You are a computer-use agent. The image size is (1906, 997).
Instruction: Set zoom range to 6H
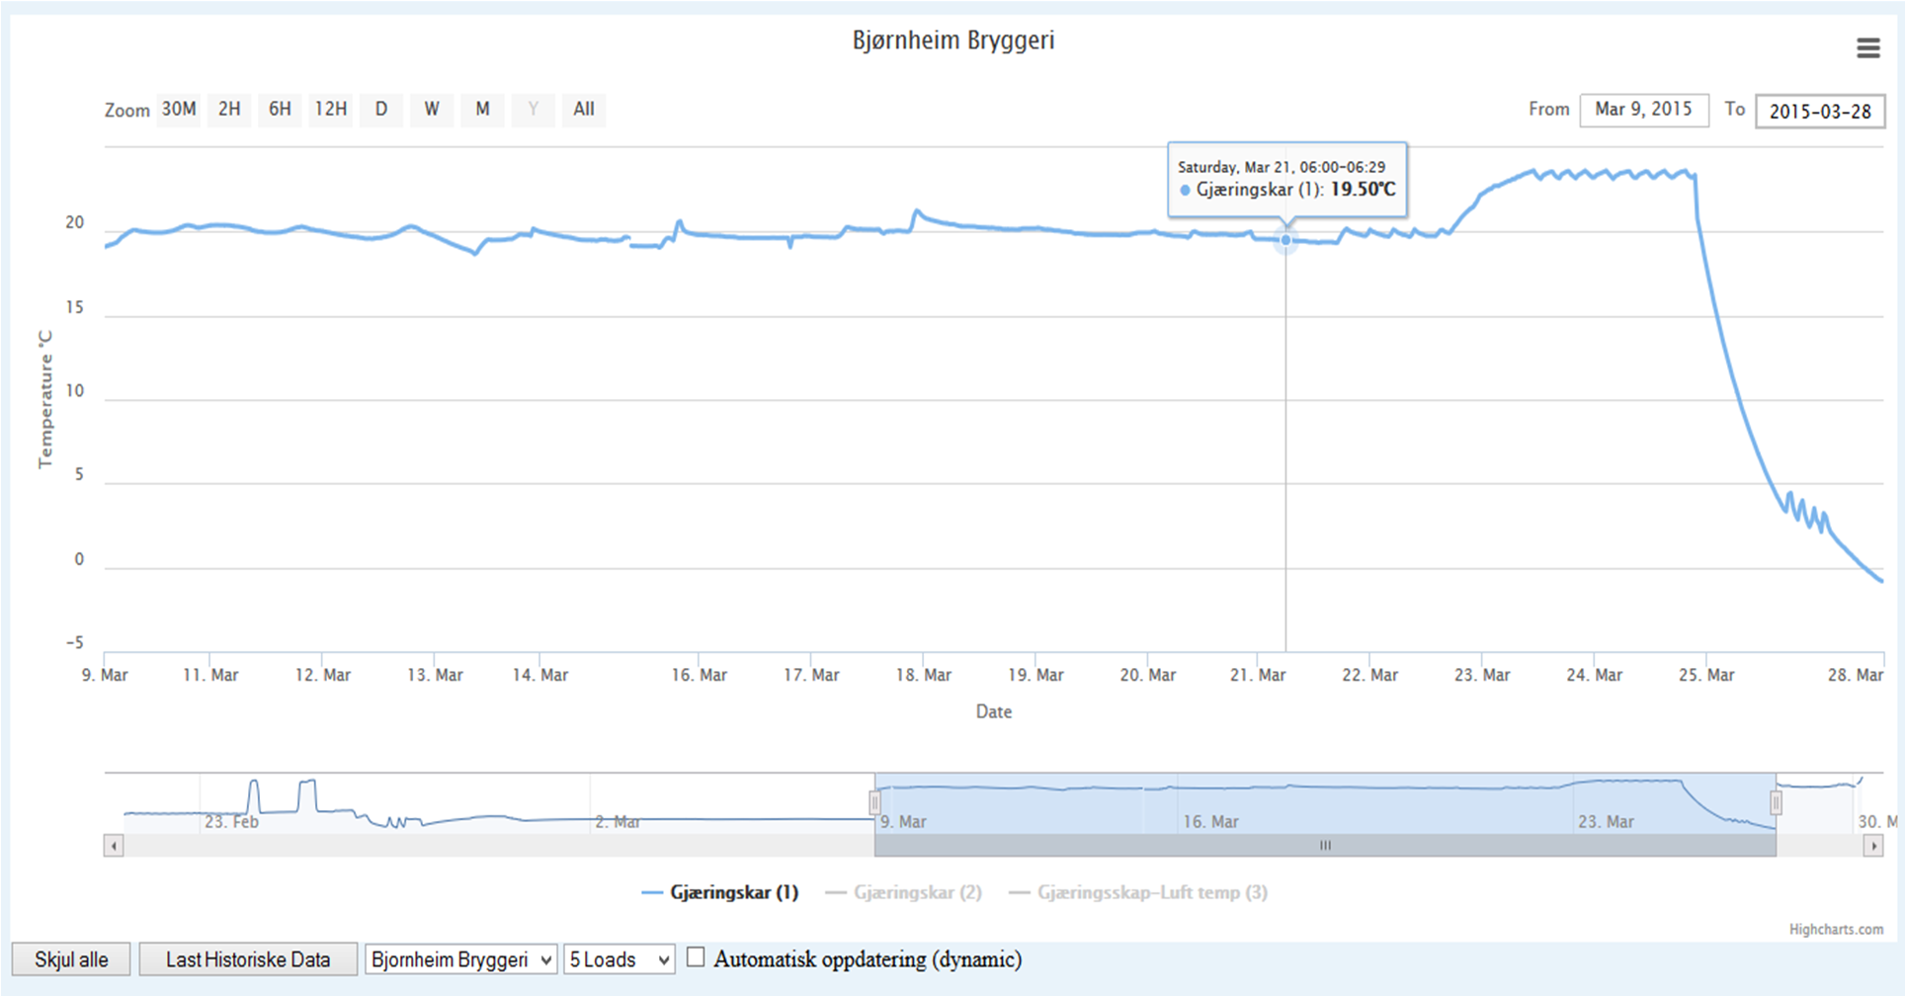click(x=281, y=110)
